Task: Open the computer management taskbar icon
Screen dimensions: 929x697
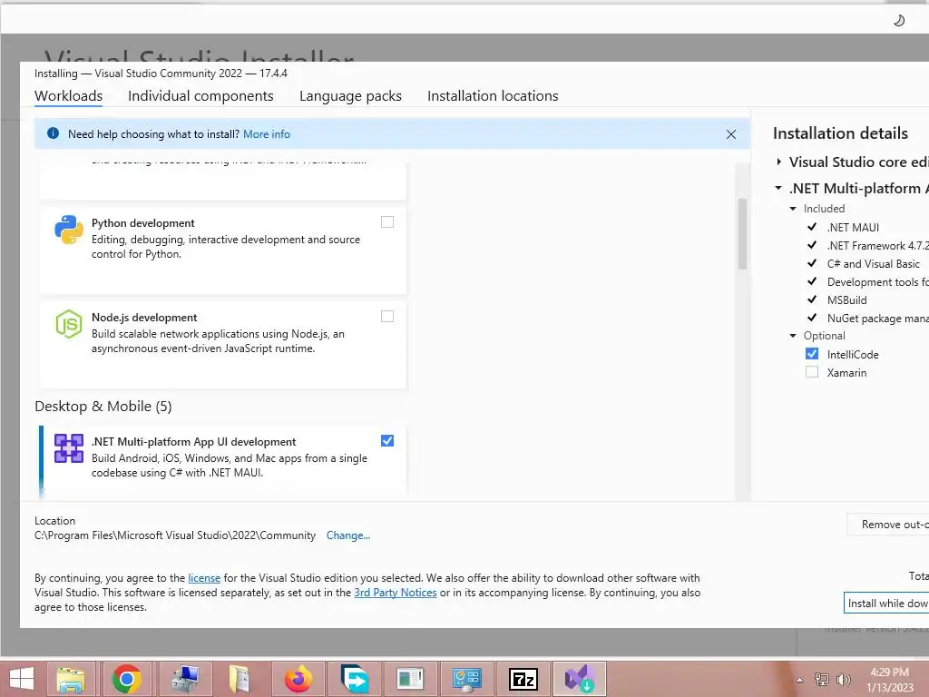Action: pyautogui.click(x=184, y=679)
